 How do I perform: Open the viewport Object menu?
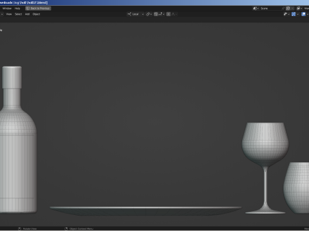click(37, 14)
